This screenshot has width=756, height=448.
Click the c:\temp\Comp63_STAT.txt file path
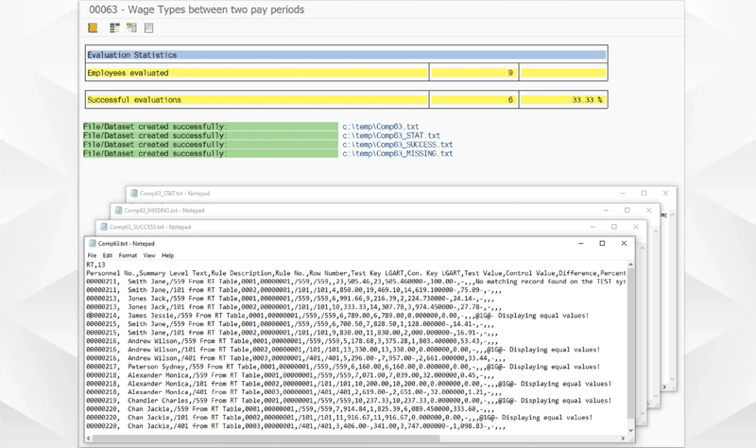(x=390, y=135)
